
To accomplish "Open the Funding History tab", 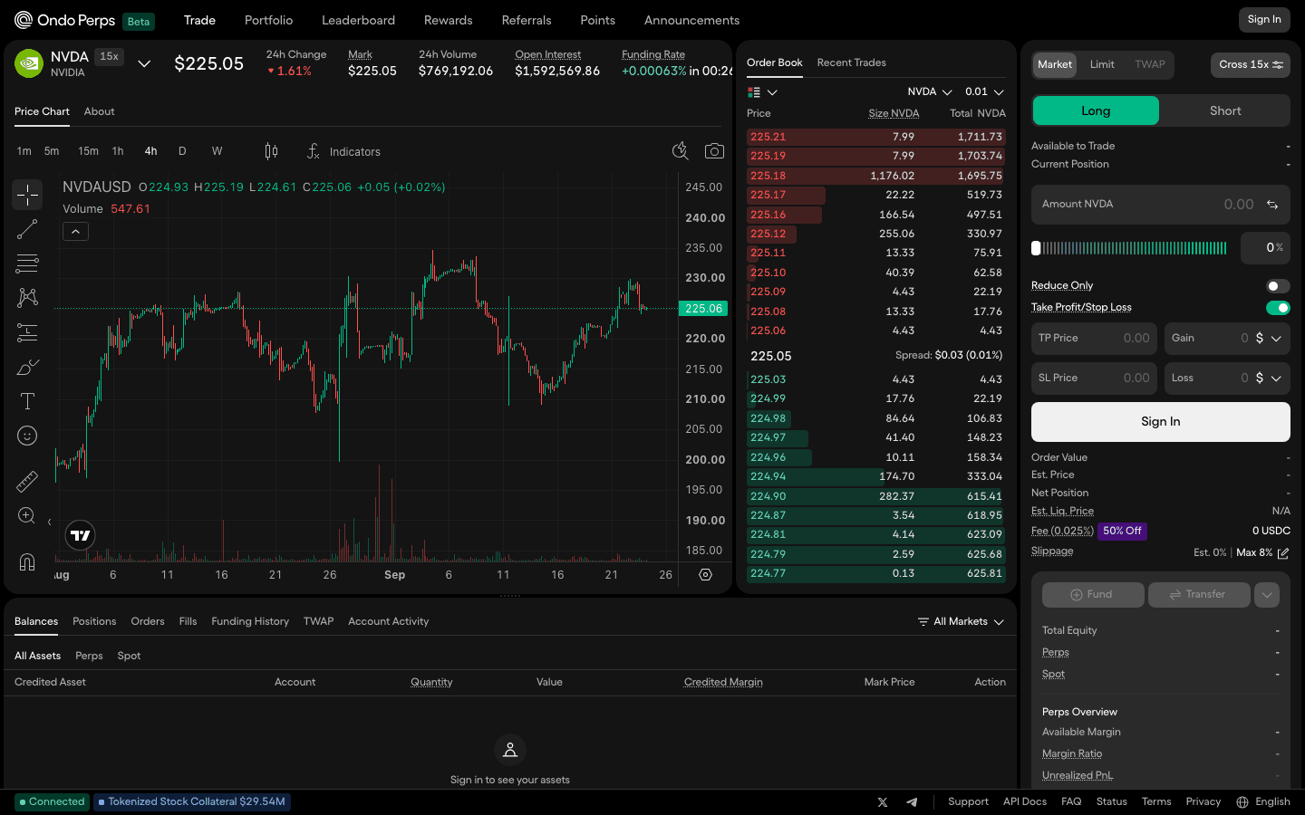I will click(x=250, y=621).
